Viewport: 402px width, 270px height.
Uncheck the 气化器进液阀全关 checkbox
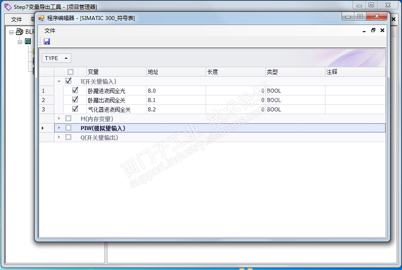pyautogui.click(x=75, y=109)
